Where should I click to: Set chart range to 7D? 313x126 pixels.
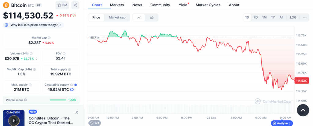[x=256, y=18]
